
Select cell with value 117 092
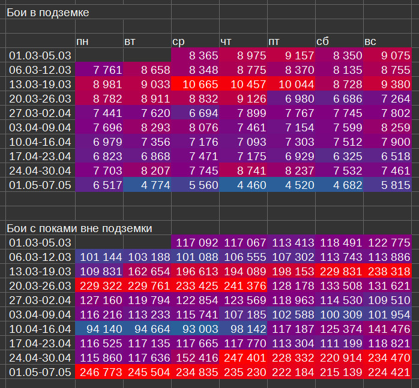click(x=195, y=243)
